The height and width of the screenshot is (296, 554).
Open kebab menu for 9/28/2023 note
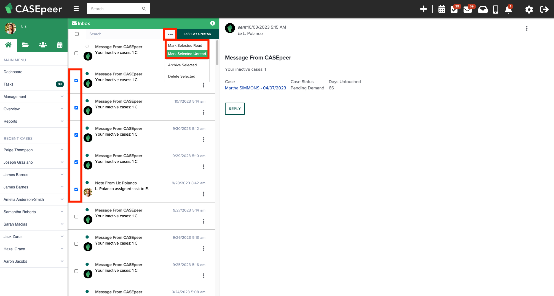[x=204, y=194]
